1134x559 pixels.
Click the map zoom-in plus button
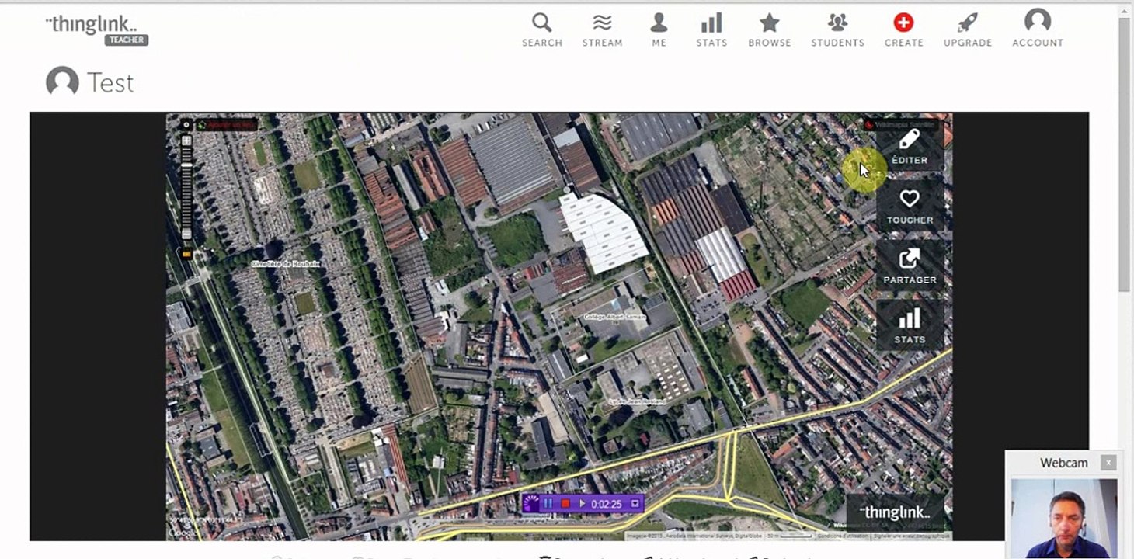click(186, 141)
